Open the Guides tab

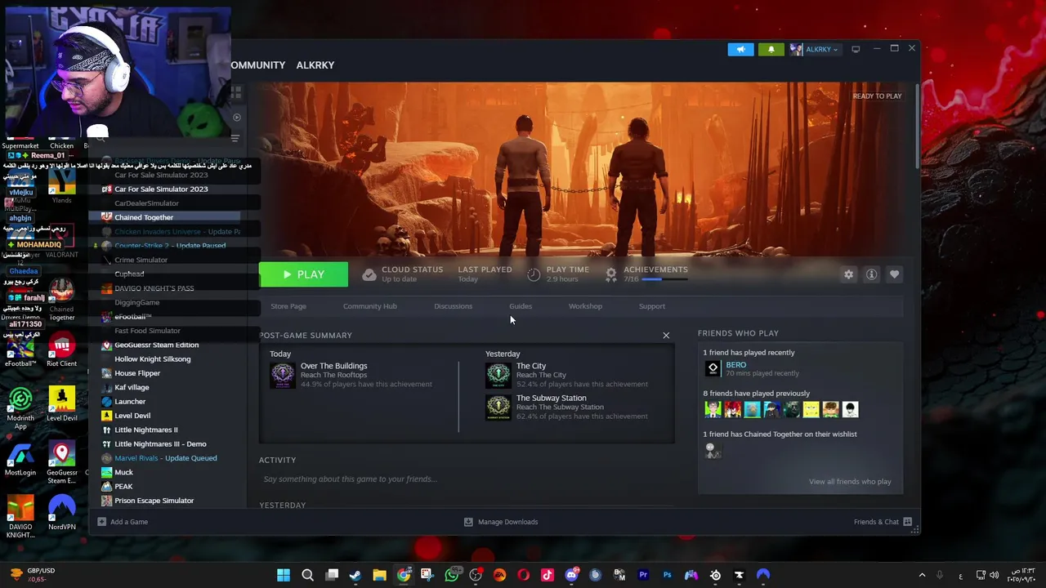(521, 306)
